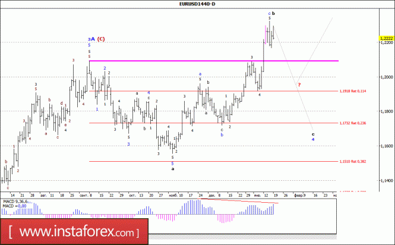This screenshot has height=245, width=395.
Task: Select the 1,1510 Ret 0,382 retracement label
Action: (353, 162)
